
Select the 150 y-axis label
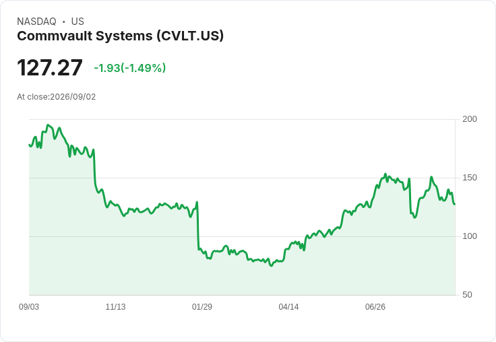(x=470, y=178)
